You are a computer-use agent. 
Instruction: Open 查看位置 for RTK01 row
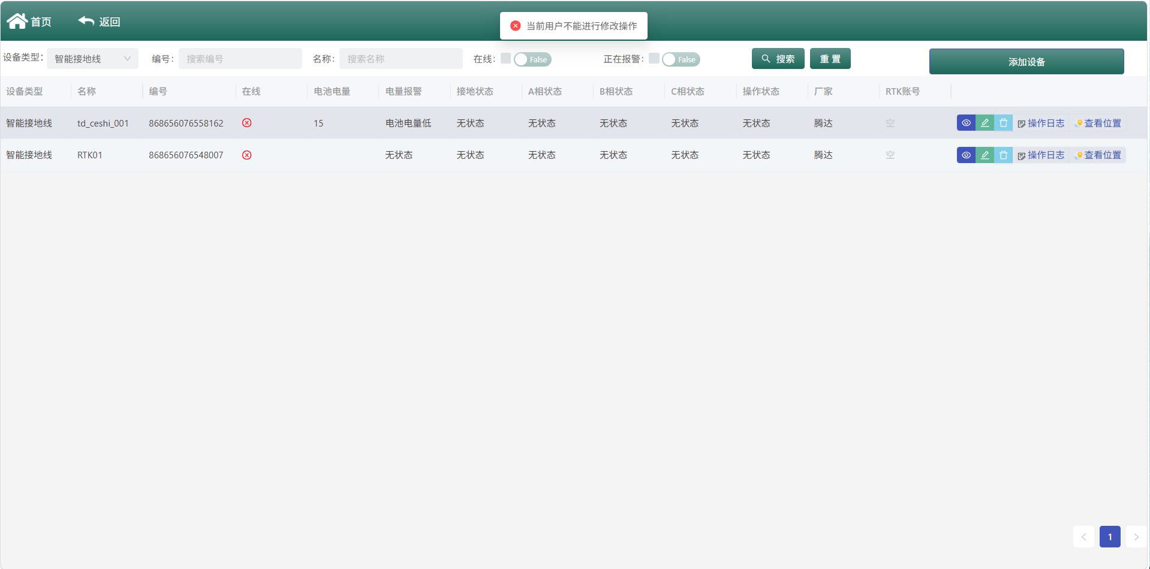pos(1098,155)
